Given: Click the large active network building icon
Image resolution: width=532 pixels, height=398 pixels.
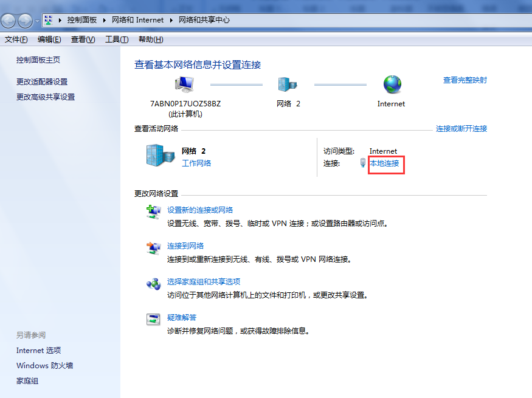Looking at the screenshot, I should point(161,156).
